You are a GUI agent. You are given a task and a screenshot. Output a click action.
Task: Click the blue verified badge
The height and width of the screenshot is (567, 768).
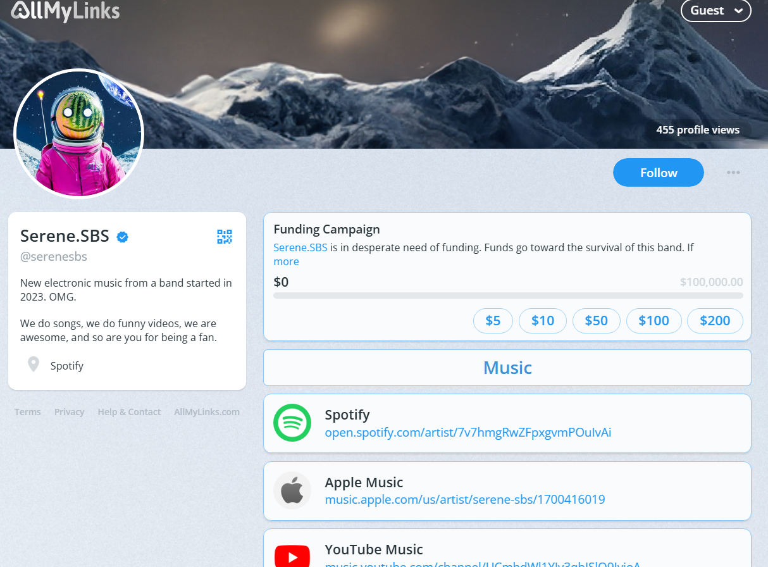pos(123,237)
